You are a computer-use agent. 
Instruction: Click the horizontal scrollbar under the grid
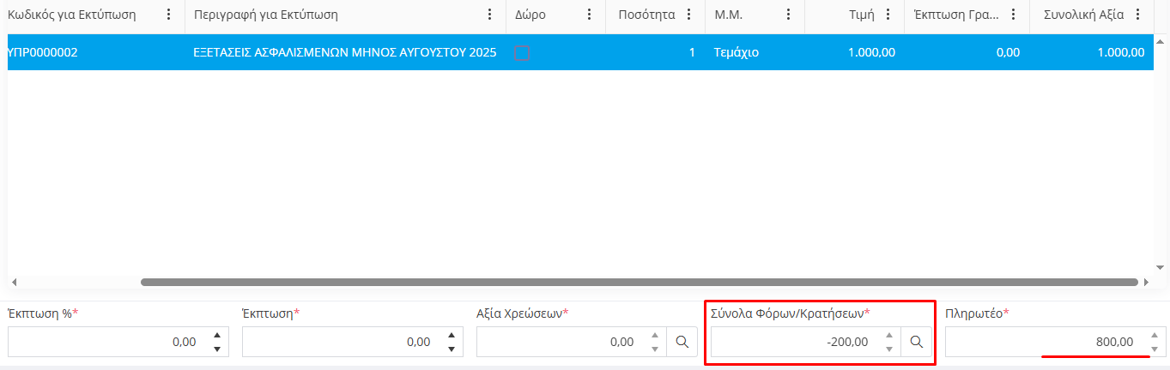(x=639, y=282)
